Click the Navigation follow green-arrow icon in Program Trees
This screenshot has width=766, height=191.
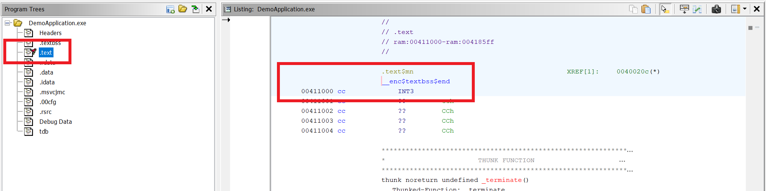click(x=196, y=9)
